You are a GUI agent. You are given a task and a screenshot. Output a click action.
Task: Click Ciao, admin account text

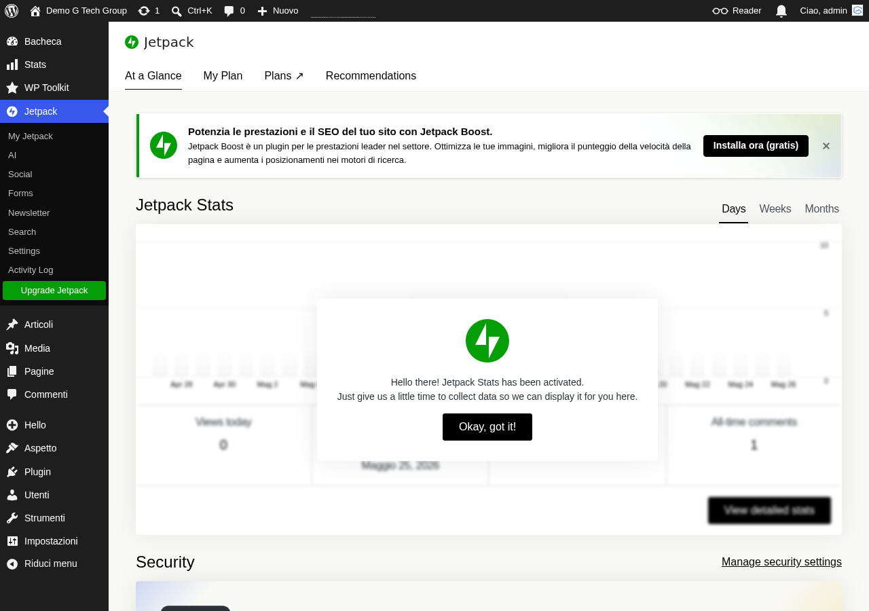click(x=824, y=11)
